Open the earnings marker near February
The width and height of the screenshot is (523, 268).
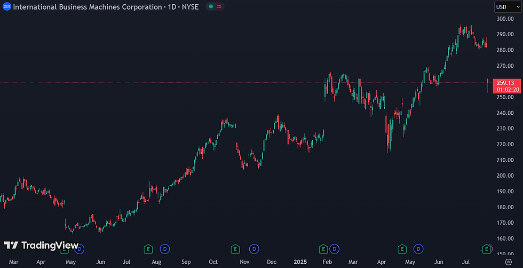[x=323, y=249]
